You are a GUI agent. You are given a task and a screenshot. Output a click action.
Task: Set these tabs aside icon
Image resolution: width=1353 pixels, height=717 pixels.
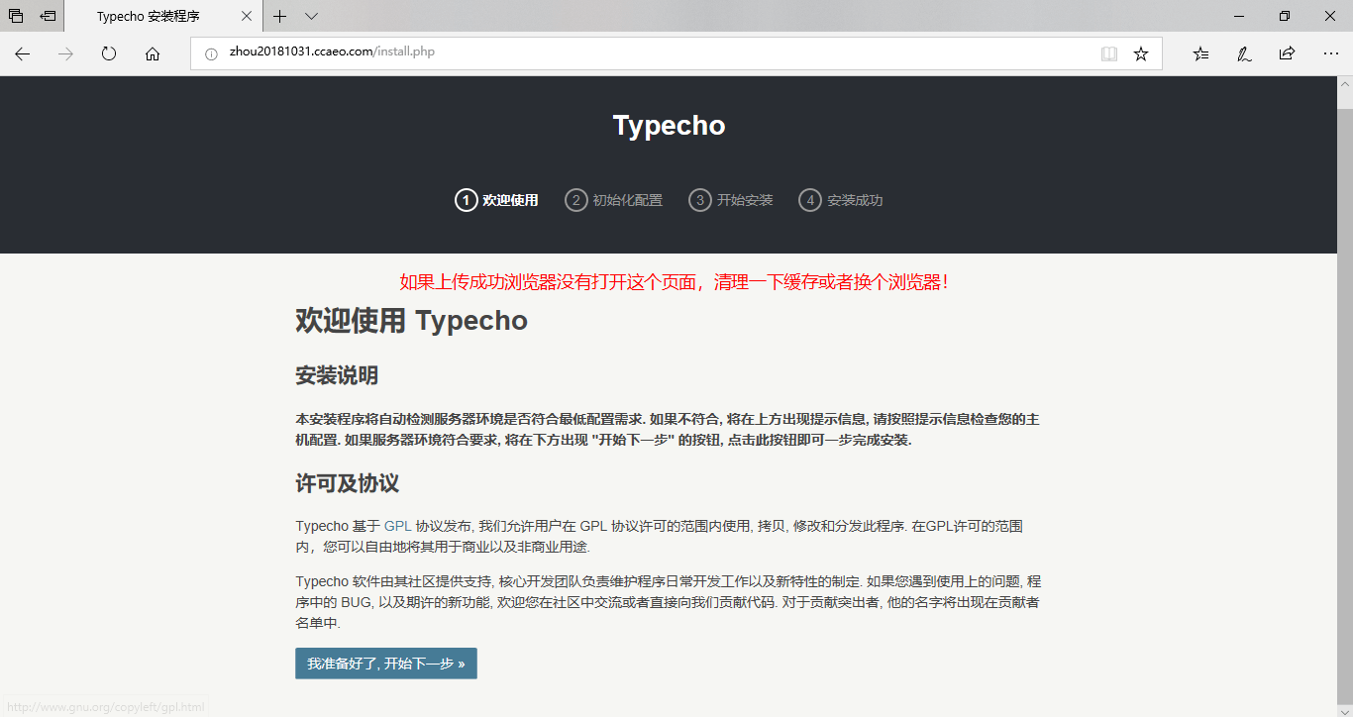click(x=48, y=16)
